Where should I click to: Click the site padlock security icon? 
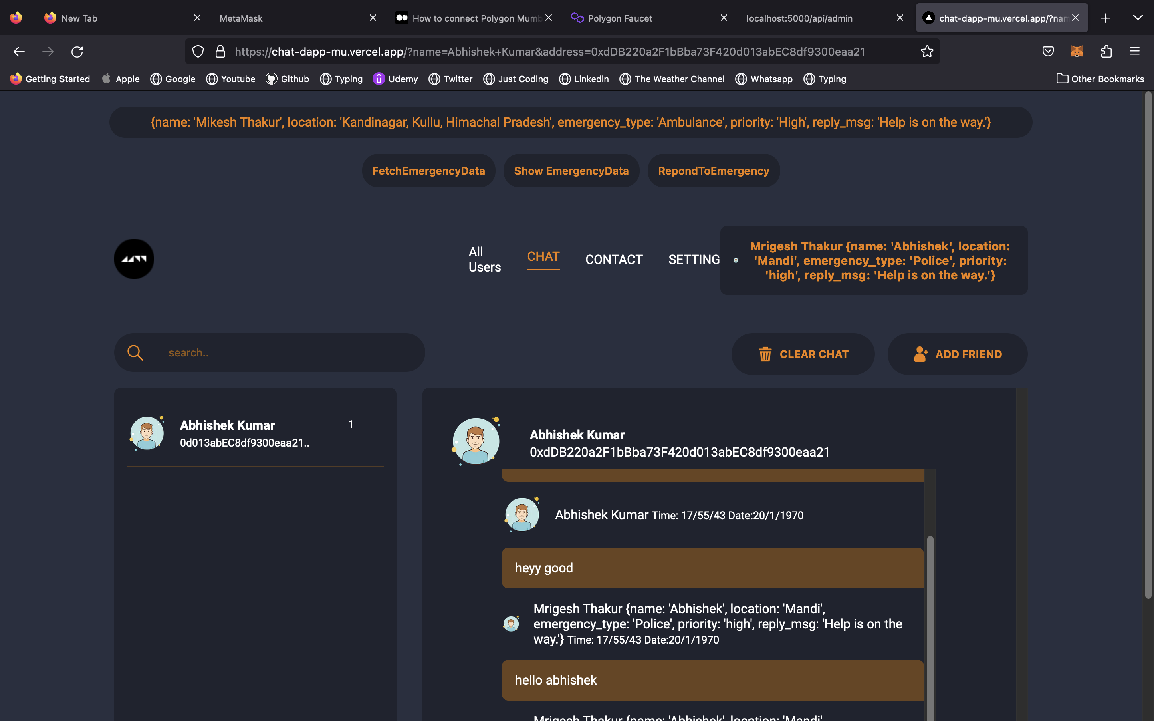[220, 52]
